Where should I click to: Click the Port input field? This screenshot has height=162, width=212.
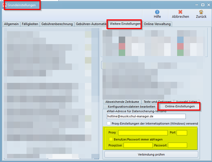coord(182,133)
